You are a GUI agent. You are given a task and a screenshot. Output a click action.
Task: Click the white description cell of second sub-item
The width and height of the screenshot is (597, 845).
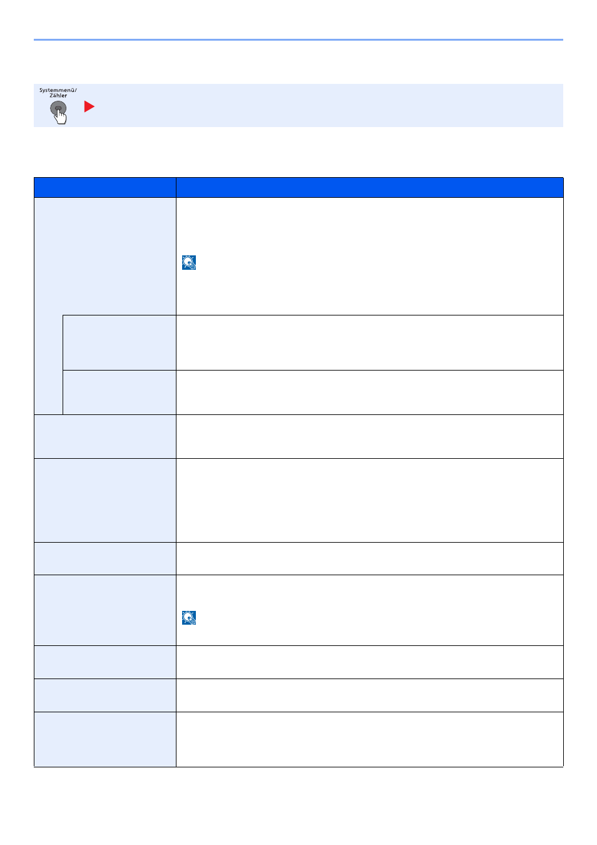pyautogui.click(x=370, y=392)
